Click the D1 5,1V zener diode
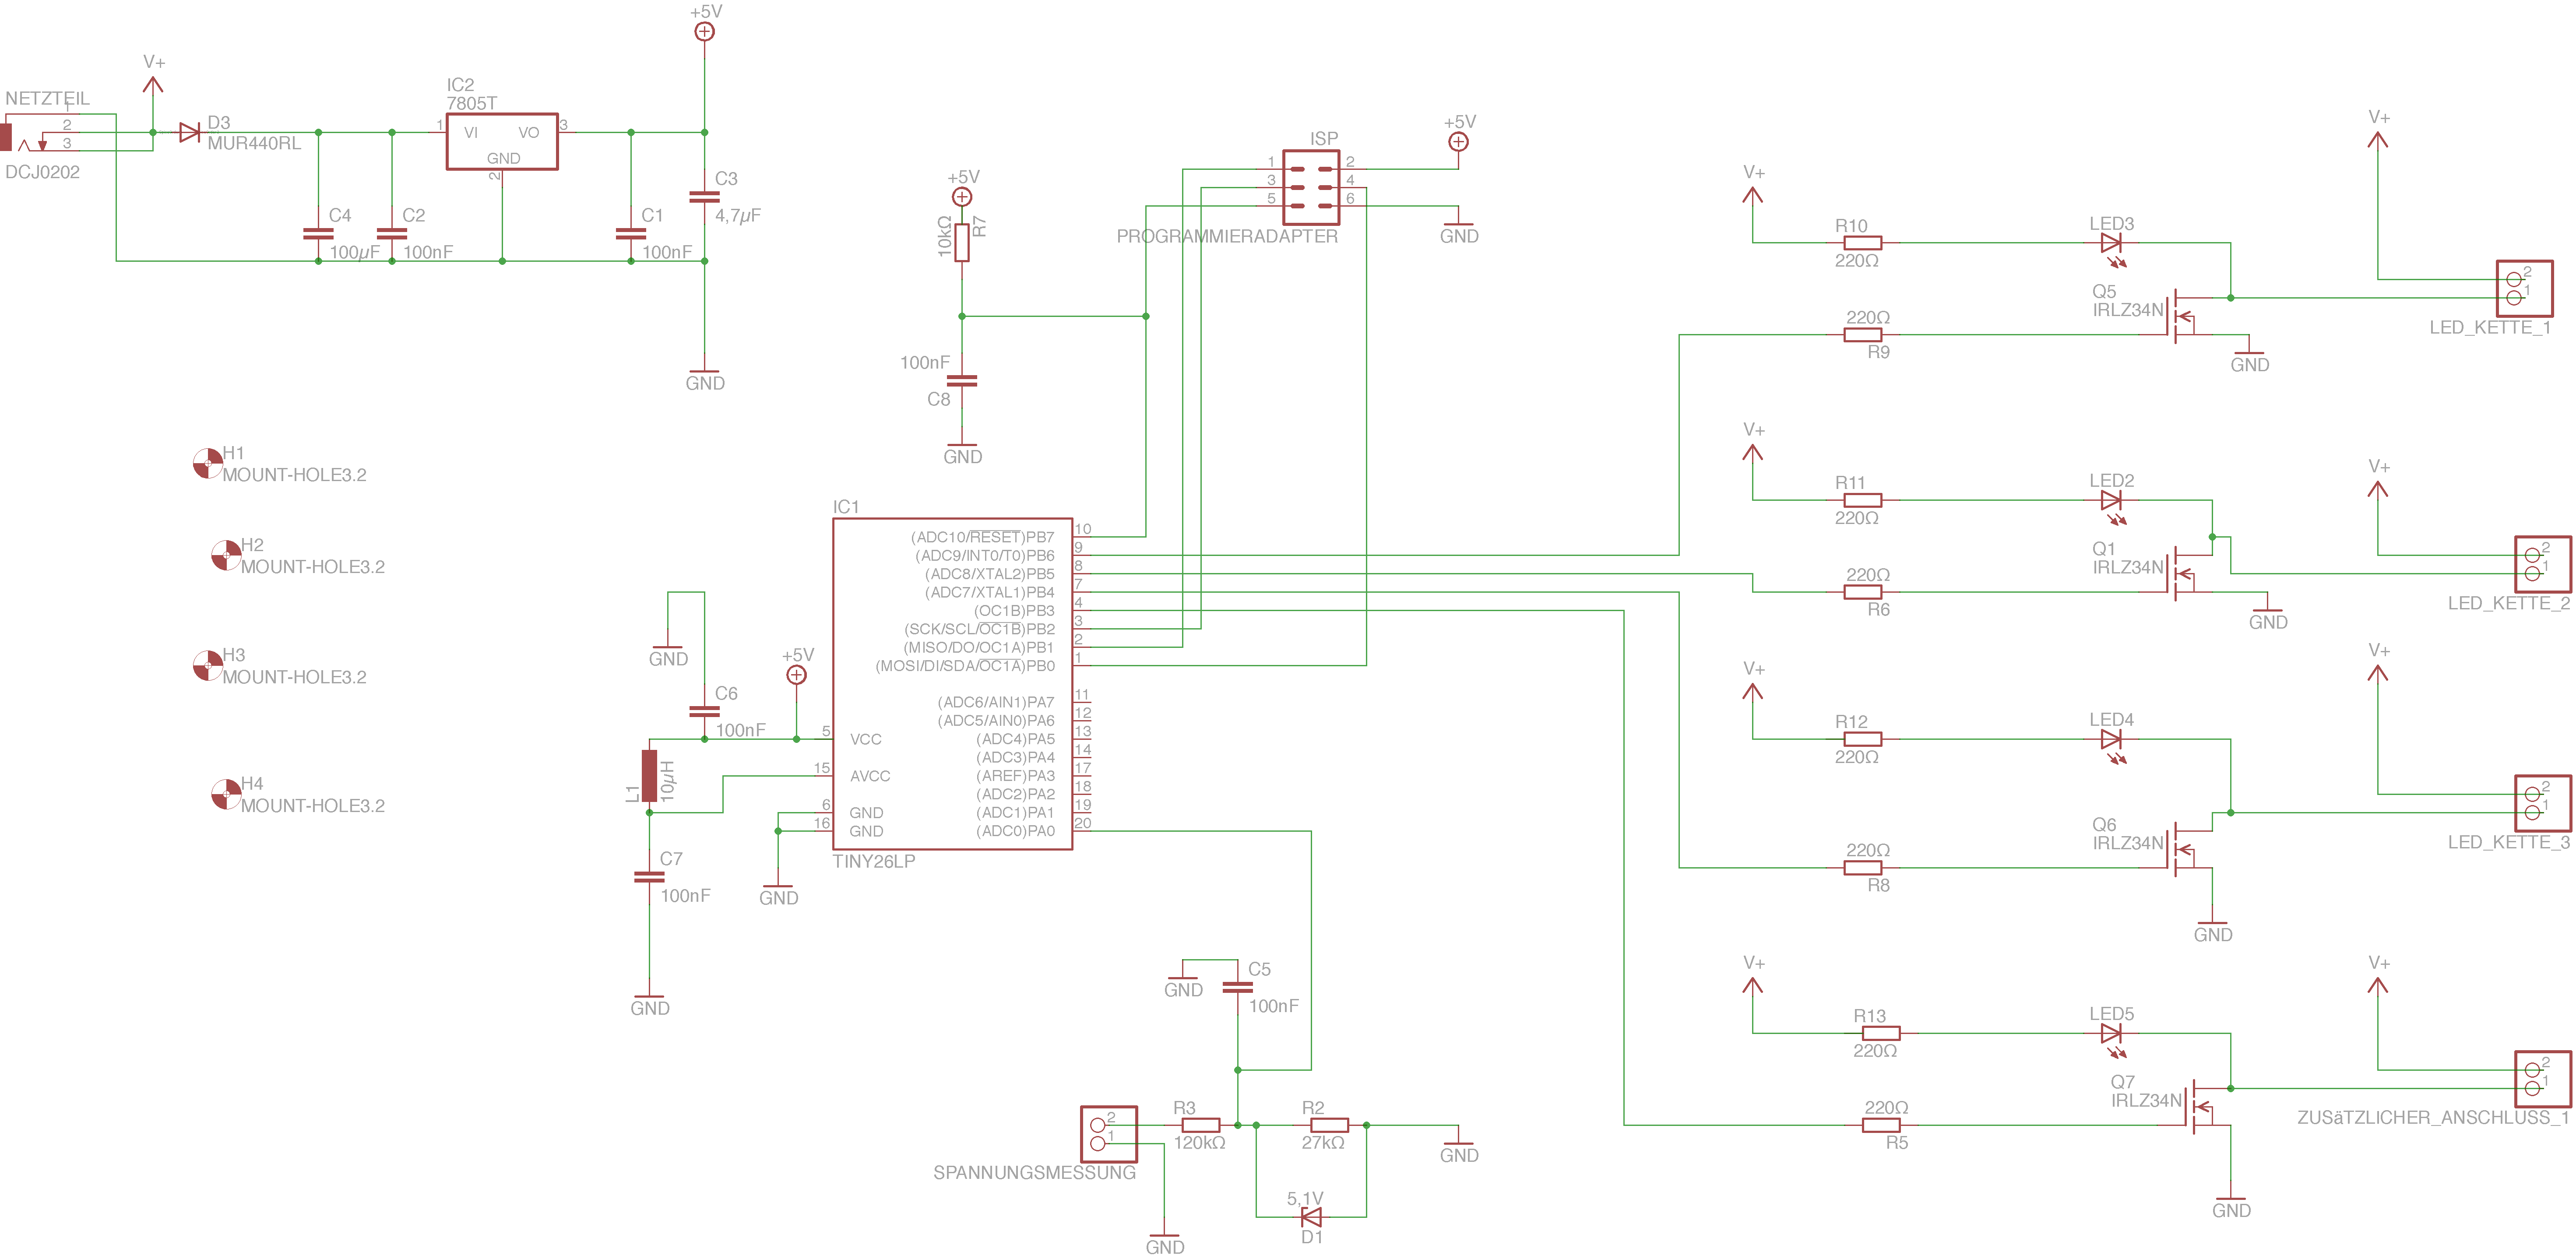Image resolution: width=2576 pixels, height=1259 pixels. [1311, 1217]
